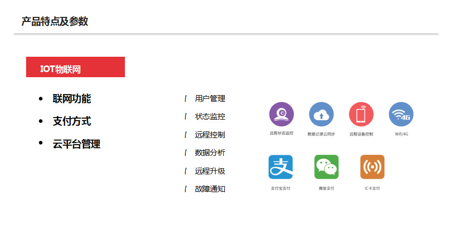Click the green WeChat Pay icon

tap(326, 167)
